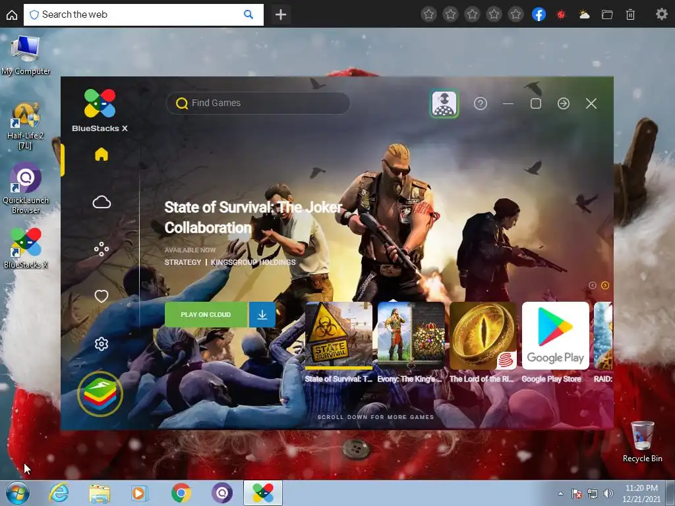Select the partially visible RAID game thumbnail

[604, 335]
